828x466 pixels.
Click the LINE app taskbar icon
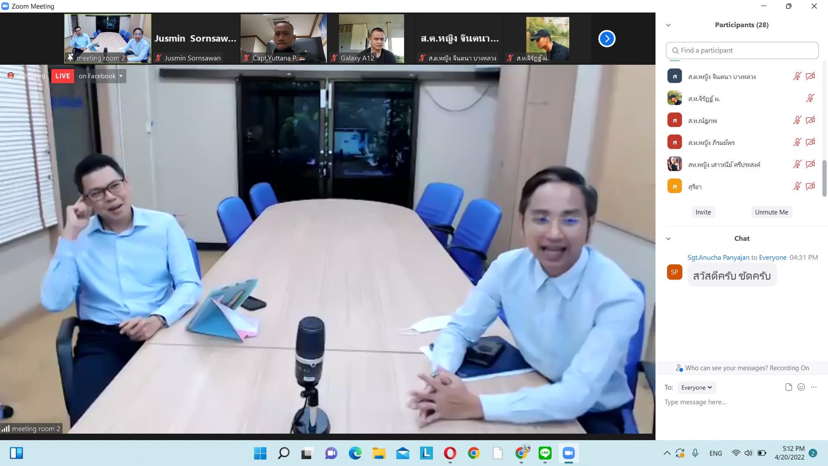coord(545,453)
